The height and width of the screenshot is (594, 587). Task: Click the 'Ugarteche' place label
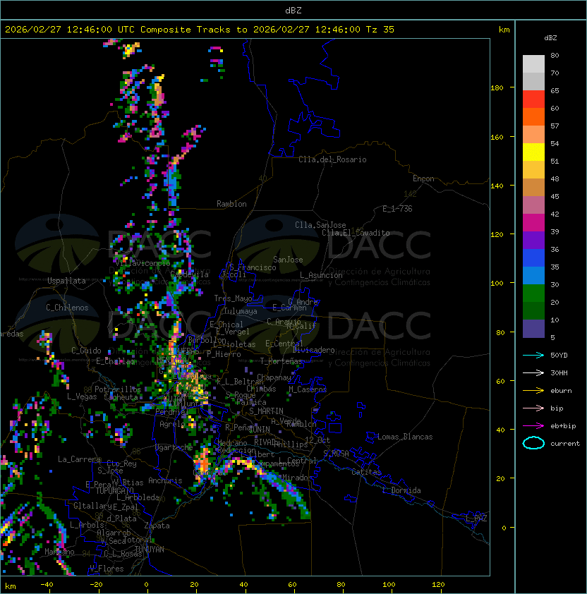coord(174,447)
